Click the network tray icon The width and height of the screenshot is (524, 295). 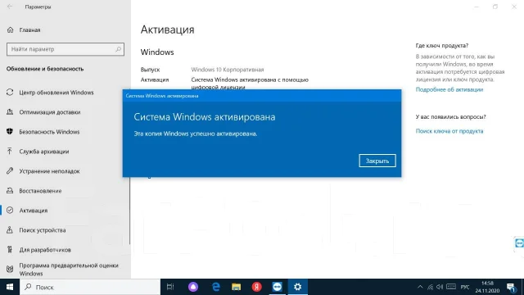coord(430,287)
